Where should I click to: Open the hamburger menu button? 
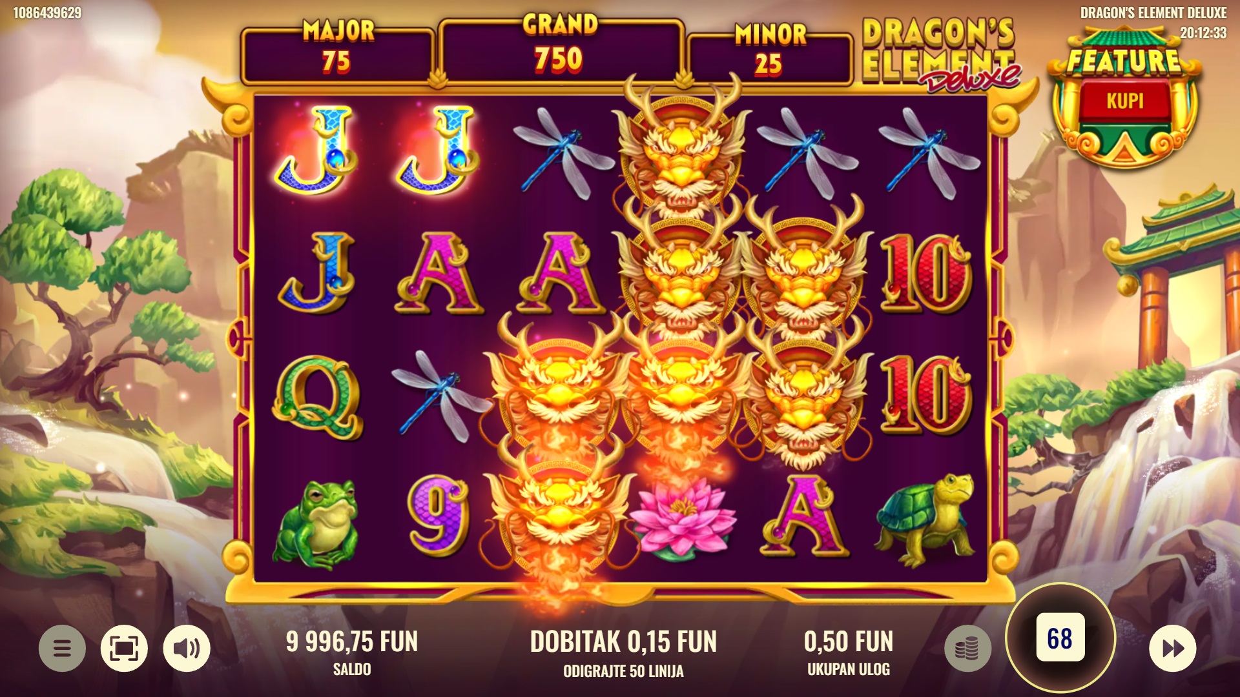coord(62,648)
